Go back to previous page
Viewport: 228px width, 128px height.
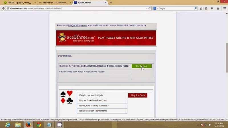pos(3,9)
